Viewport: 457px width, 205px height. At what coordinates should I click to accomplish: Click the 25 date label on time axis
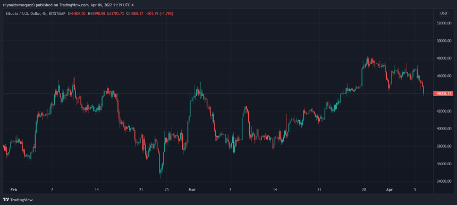(166, 190)
